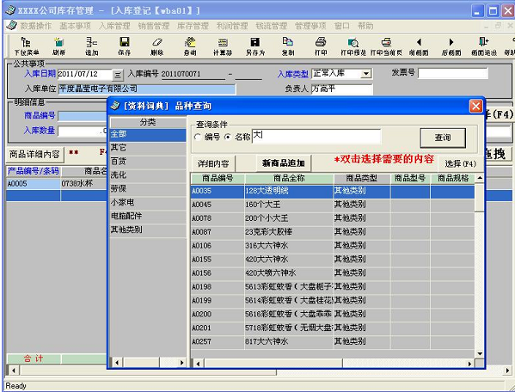This screenshot has width=515, height=392.
Task: Click the 查询 search button
Action: 443,138
